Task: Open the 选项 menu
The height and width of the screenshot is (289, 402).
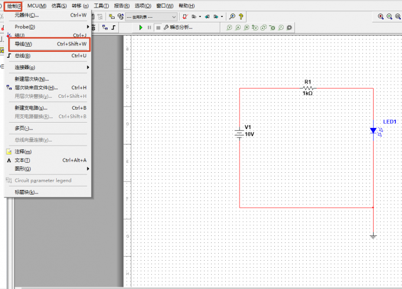Action: click(143, 6)
